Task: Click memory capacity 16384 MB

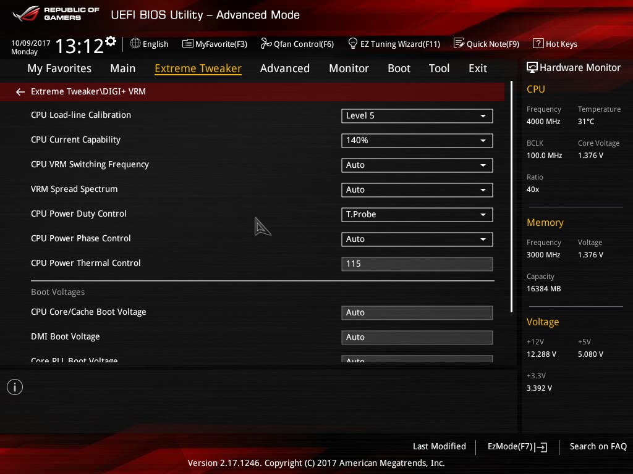Action: (x=543, y=289)
